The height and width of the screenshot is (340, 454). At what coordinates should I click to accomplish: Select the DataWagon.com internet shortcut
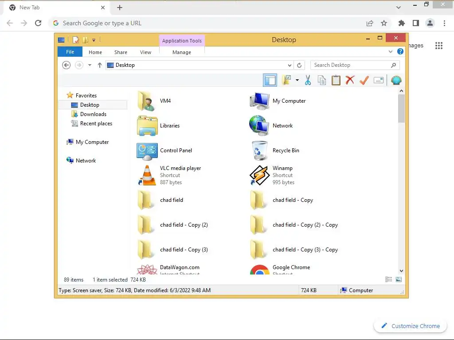(168, 269)
